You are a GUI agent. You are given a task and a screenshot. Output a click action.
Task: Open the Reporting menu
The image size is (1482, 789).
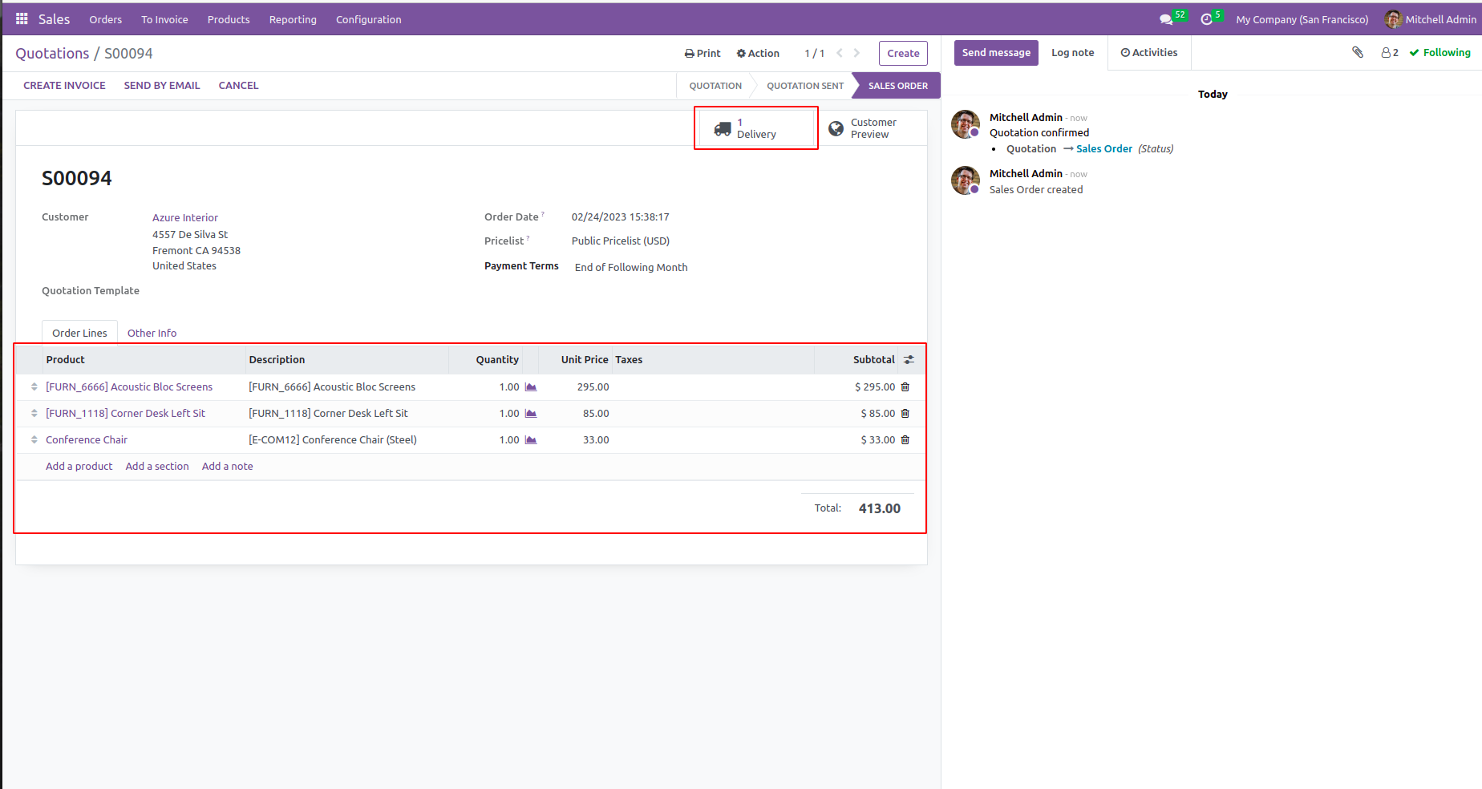(293, 19)
